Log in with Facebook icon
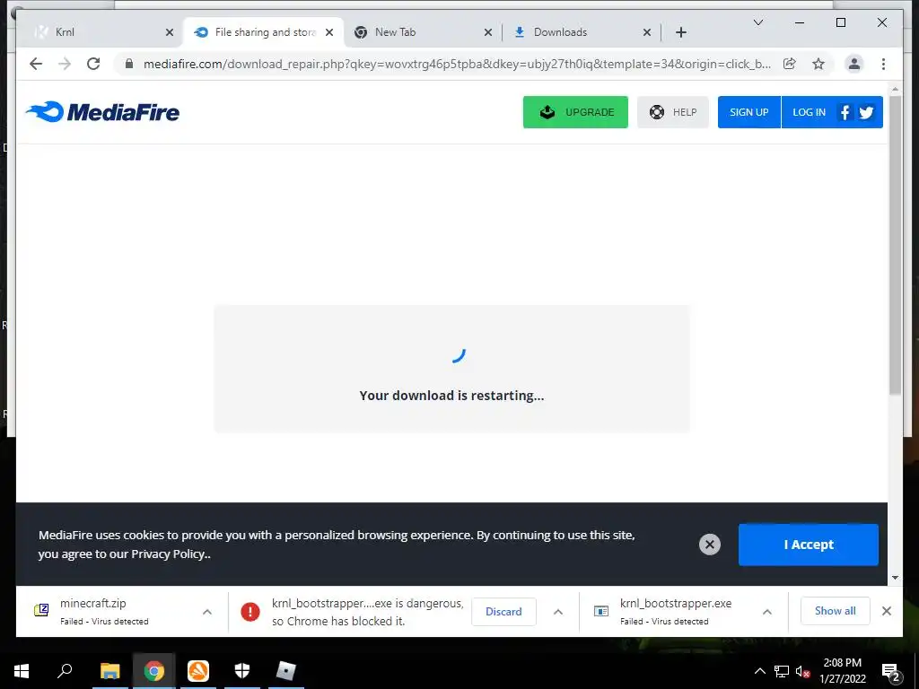Viewport: 919px width, 689px height. 845,112
